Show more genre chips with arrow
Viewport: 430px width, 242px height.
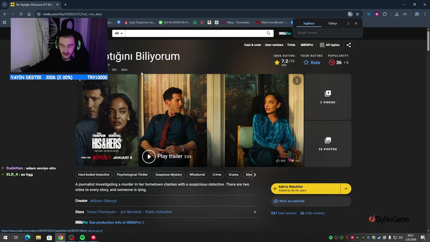coord(255,174)
